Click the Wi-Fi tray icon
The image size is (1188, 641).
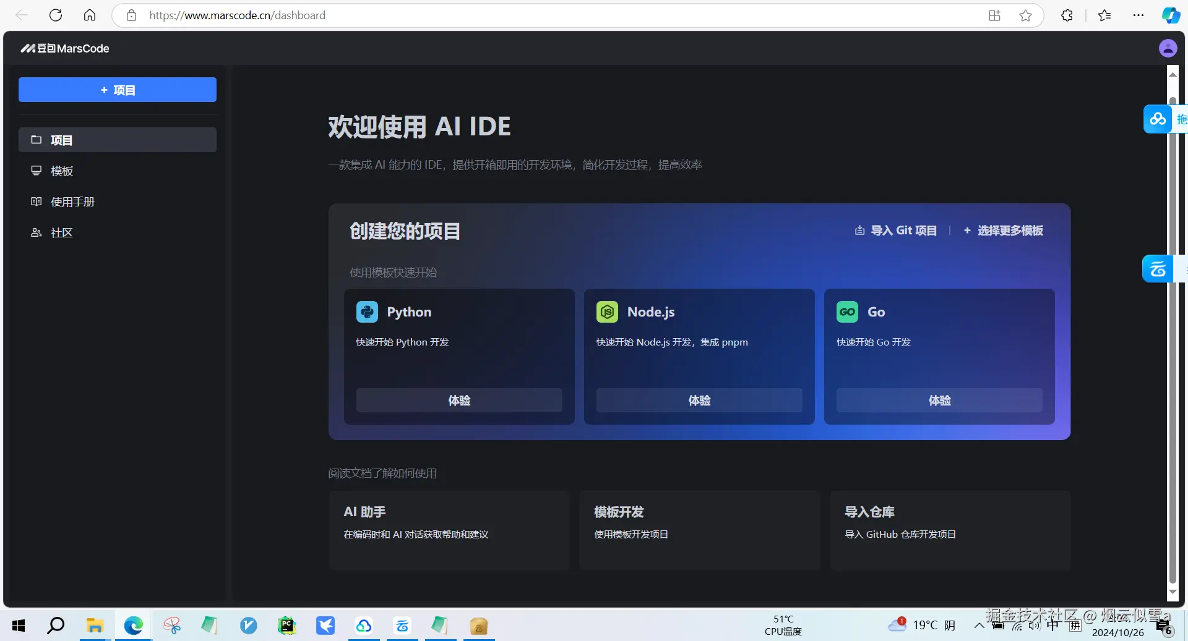(1017, 626)
